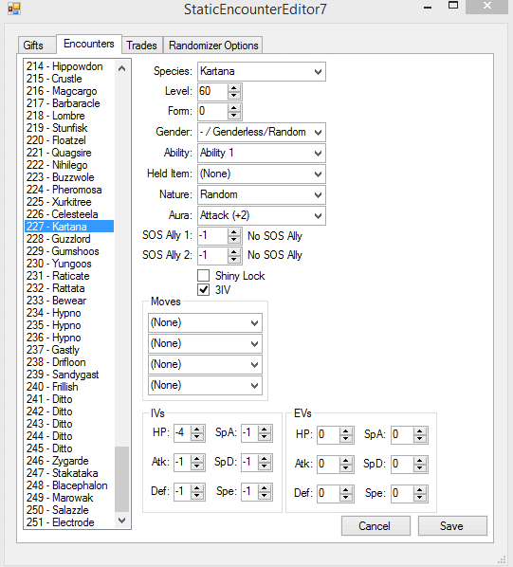Click the encounter list scrollbar thumb

[x=121, y=479]
